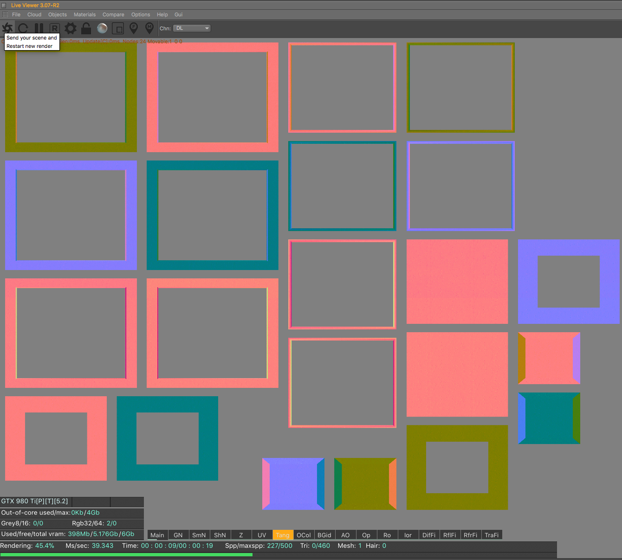Select the material picker M pin icon

(149, 28)
